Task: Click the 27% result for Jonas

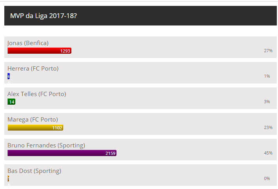Action: (x=268, y=51)
